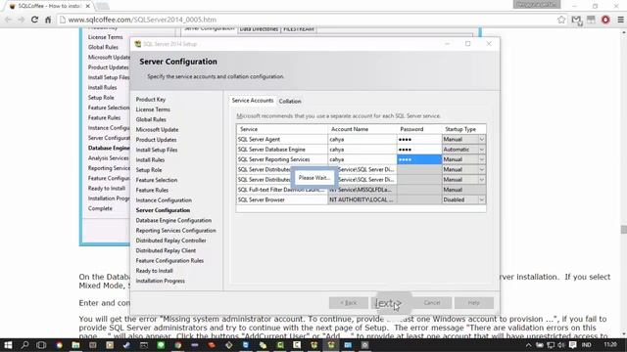The image size is (627, 352).
Task: Click Steam icon on taskbar
Action: (126, 345)
